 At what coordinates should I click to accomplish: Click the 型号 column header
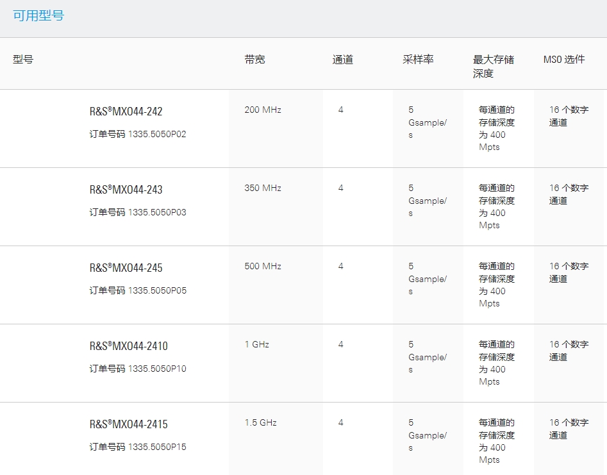pyautogui.click(x=23, y=59)
